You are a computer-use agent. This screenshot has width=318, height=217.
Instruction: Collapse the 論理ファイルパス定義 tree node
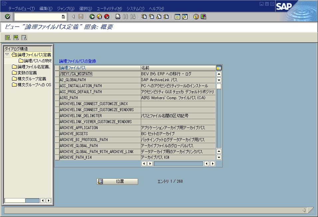(7, 54)
